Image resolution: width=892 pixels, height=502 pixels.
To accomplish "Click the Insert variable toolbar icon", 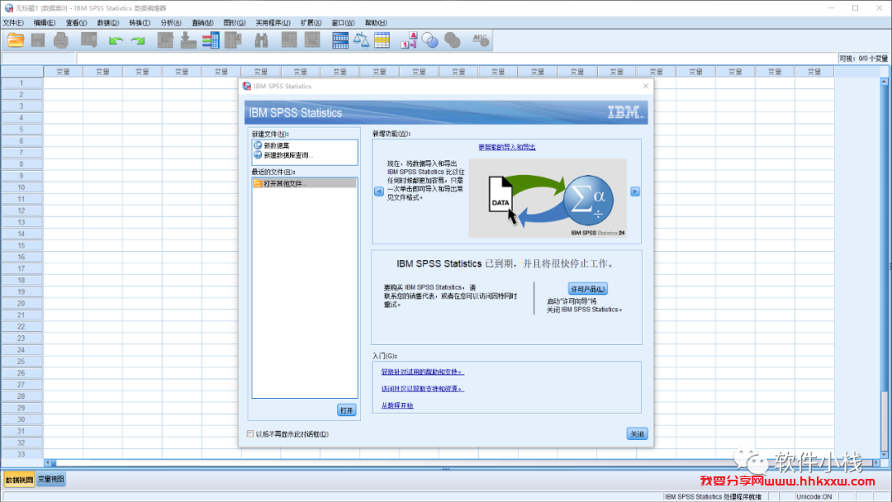I will 312,40.
